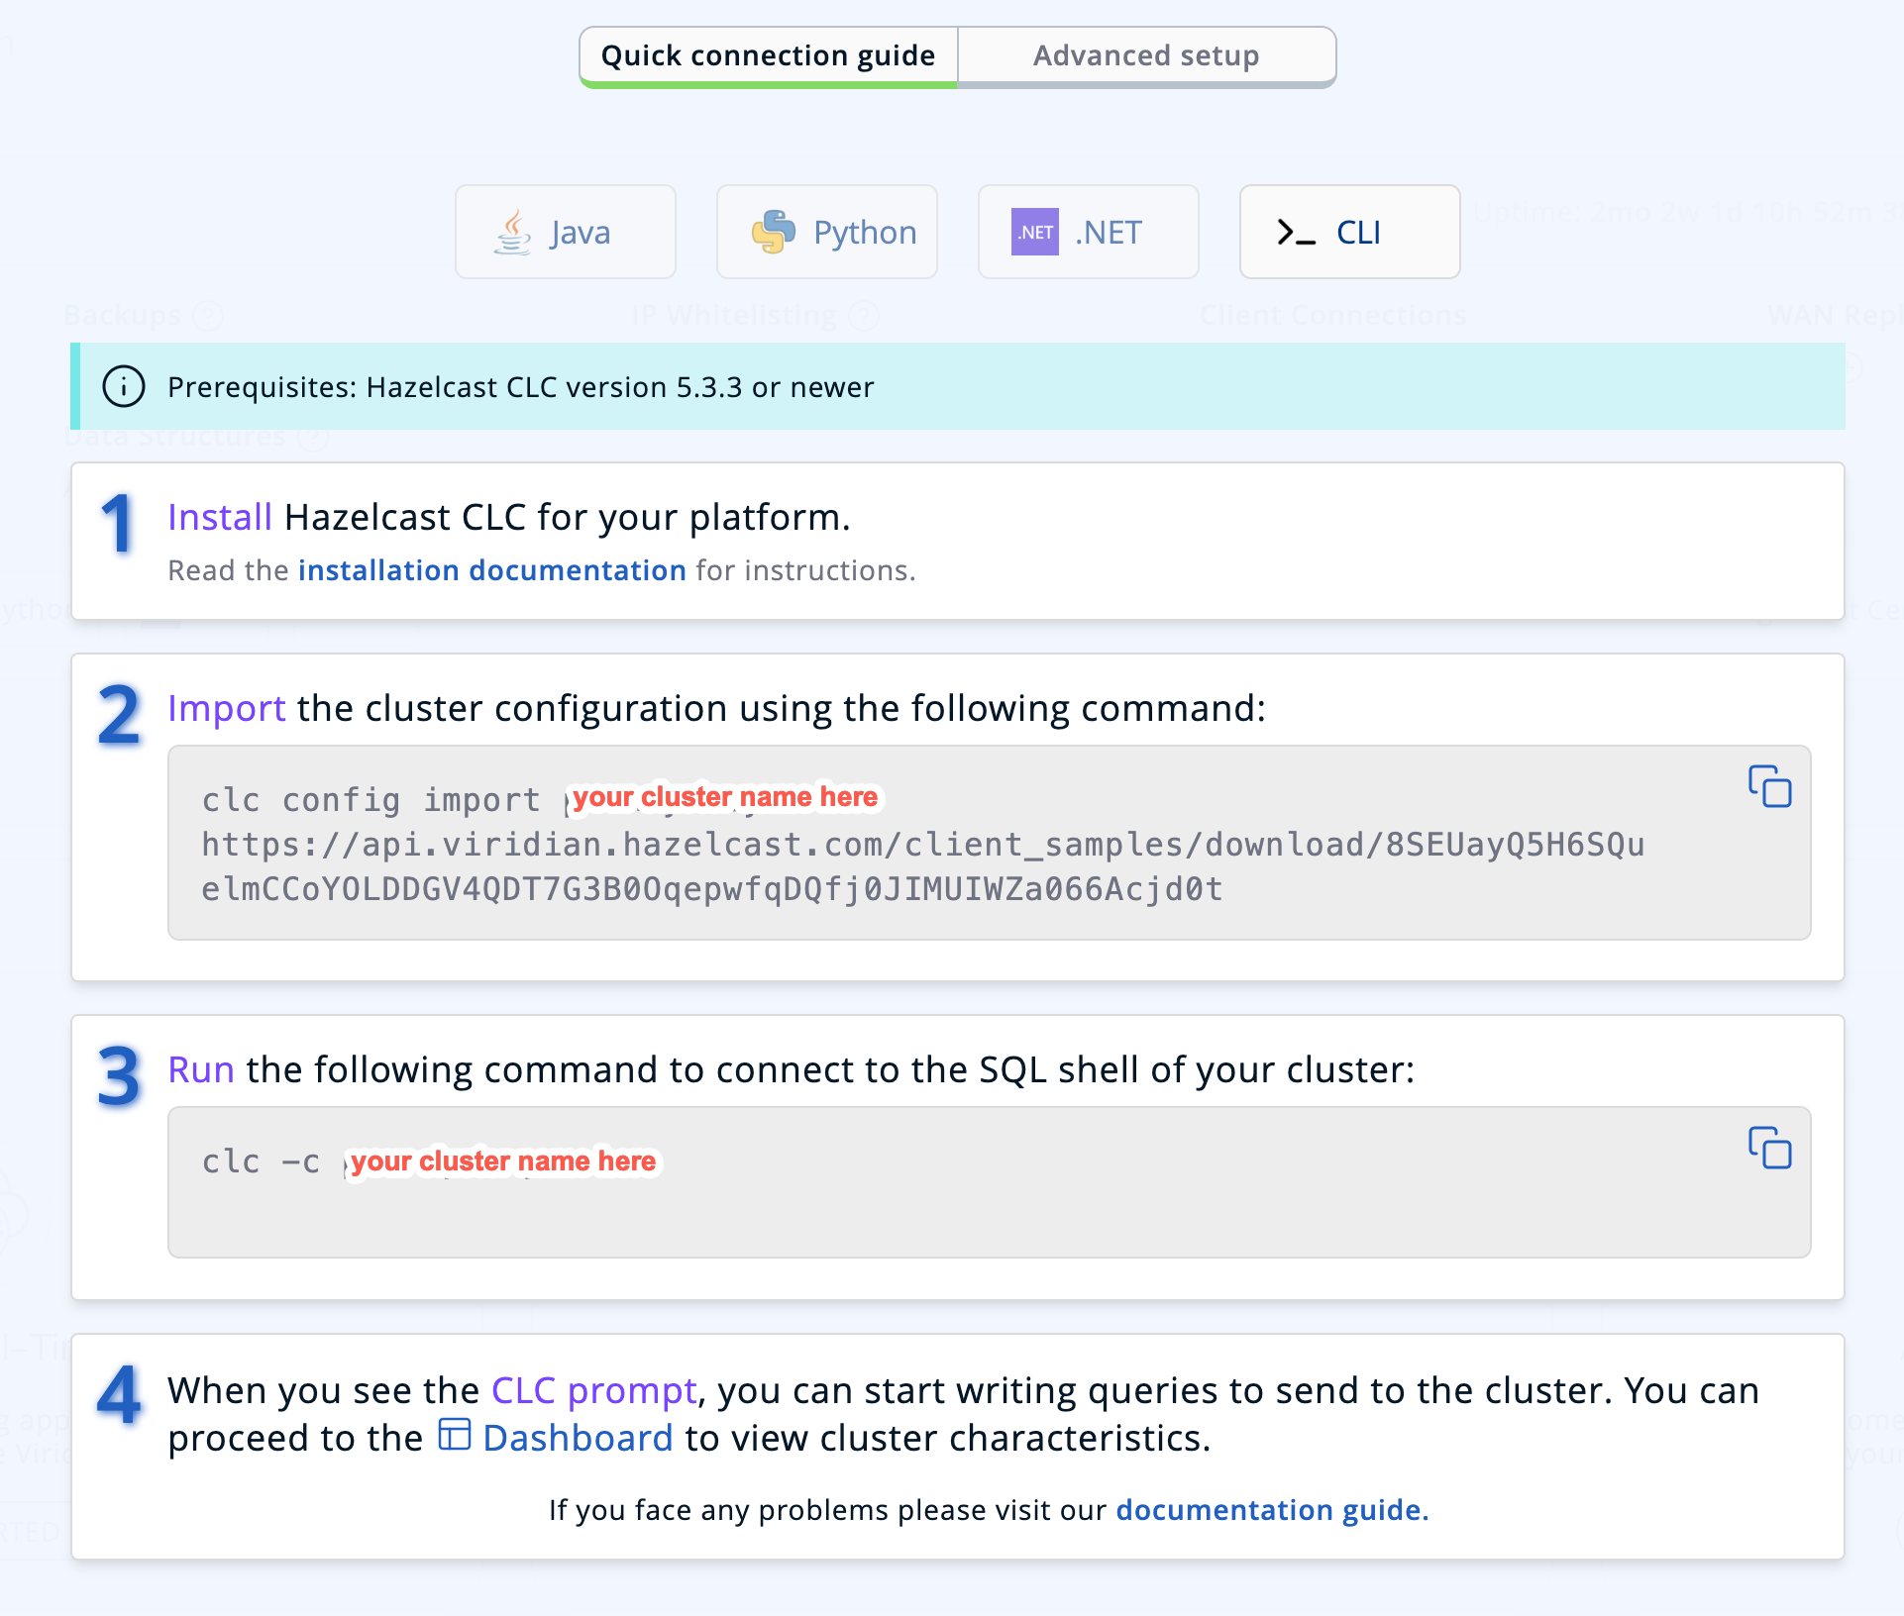The width and height of the screenshot is (1904, 1616).
Task: Select the Java client icon
Action: click(x=511, y=232)
